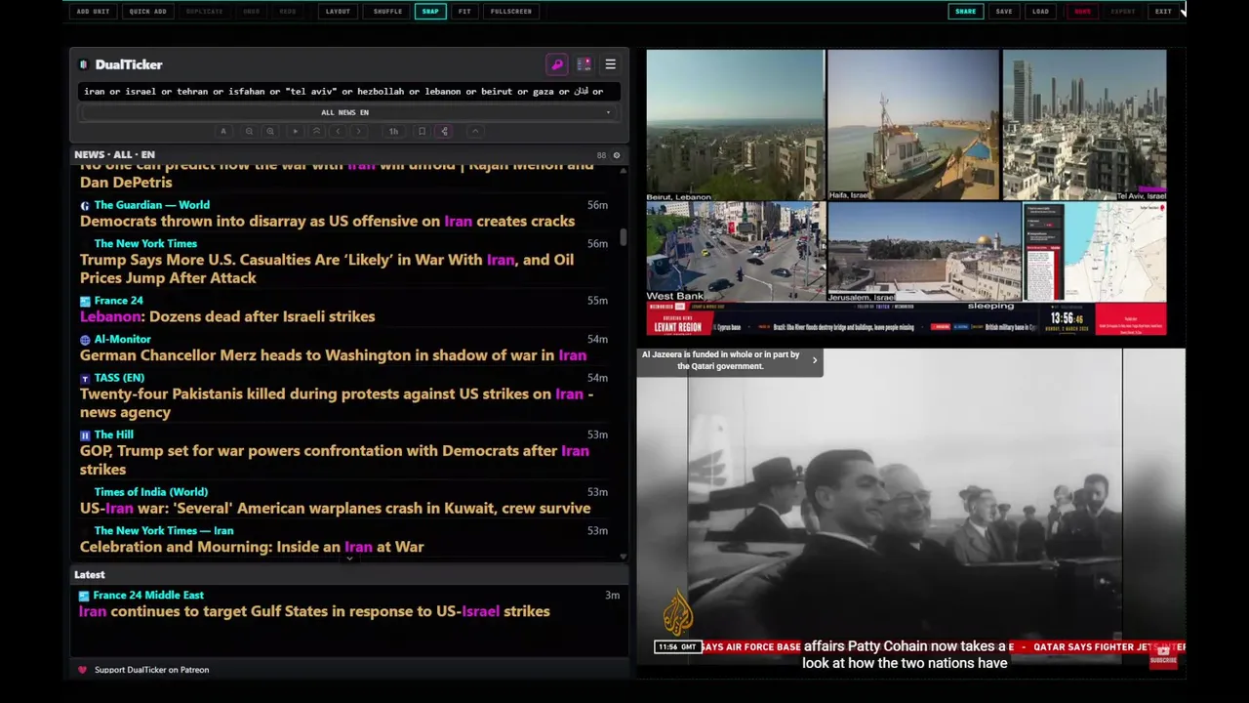Open 'Celebration and Mourning' NYT headline
The width and height of the screenshot is (1249, 703).
tap(252, 547)
